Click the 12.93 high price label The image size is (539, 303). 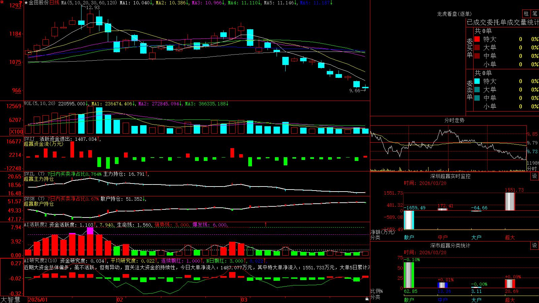(93, 7)
